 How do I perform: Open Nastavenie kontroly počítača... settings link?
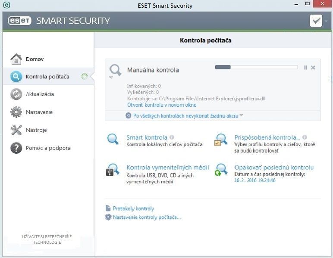click(x=147, y=217)
